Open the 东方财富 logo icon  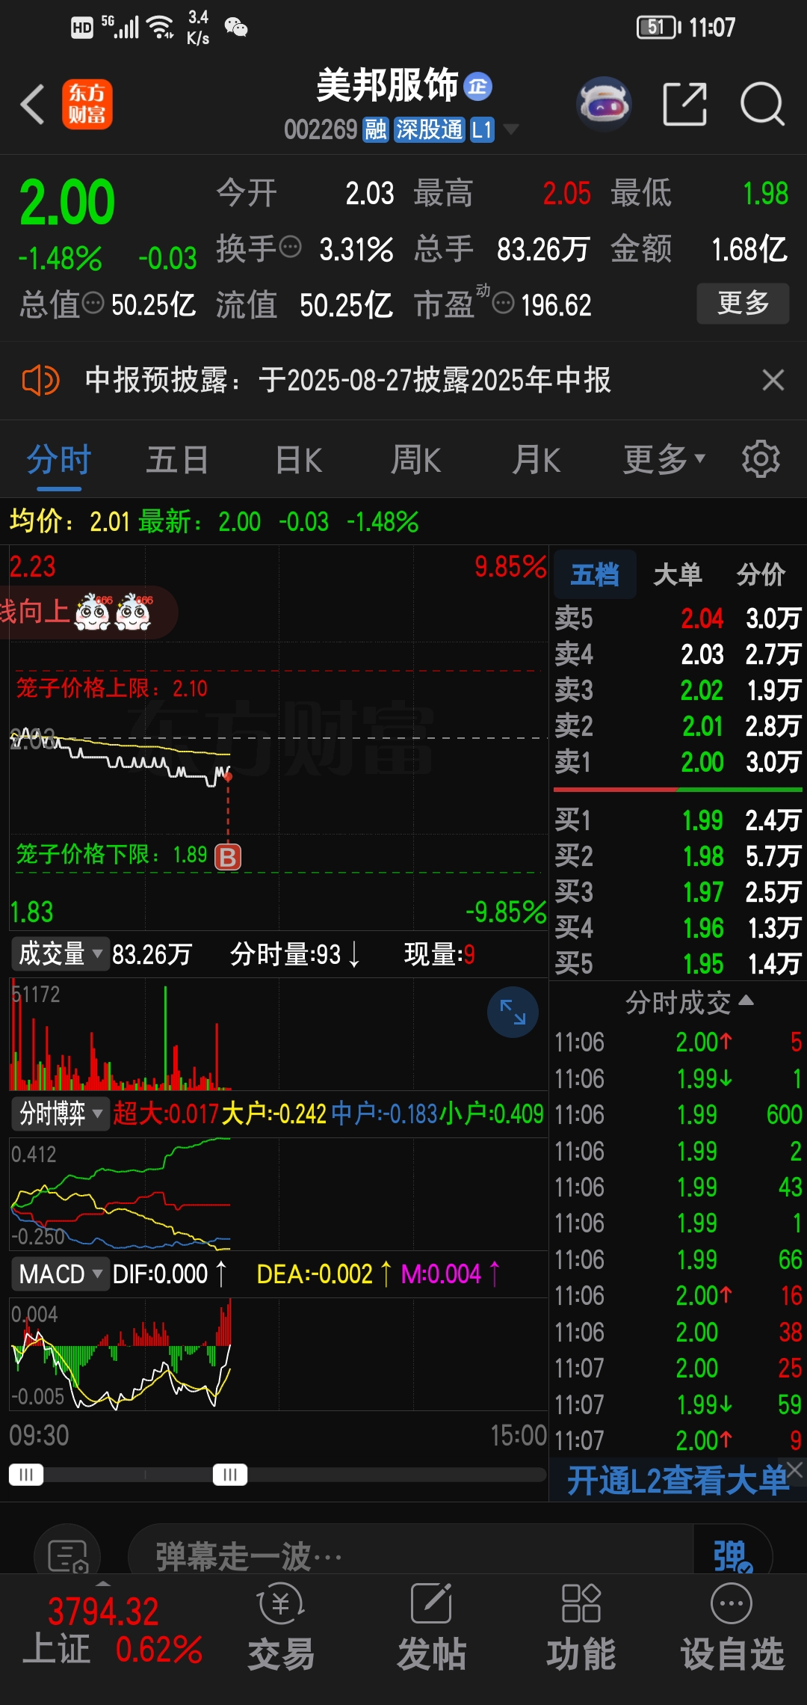87,104
